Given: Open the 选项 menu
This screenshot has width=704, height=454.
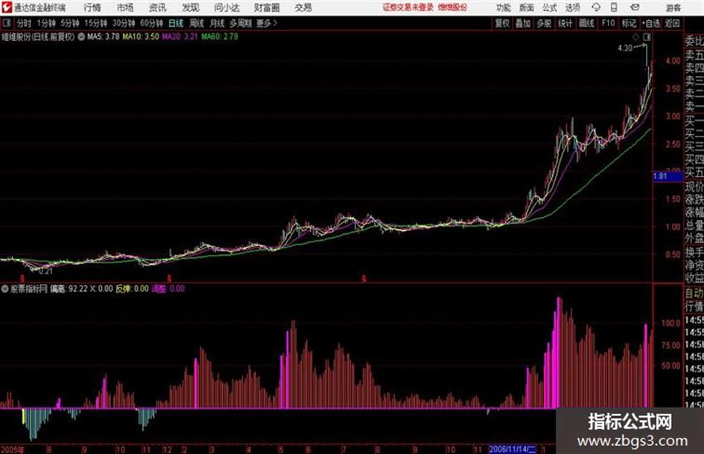Looking at the screenshot, I should (572, 7).
